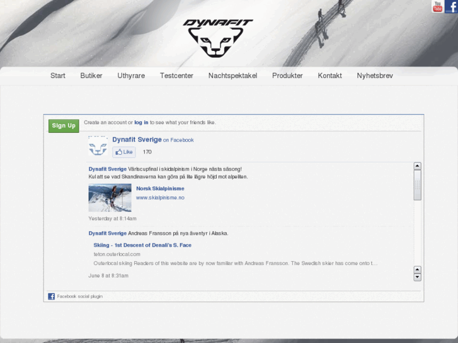The image size is (458, 343).
Task: Visit www.skialpinisme.no link
Action: tap(160, 198)
